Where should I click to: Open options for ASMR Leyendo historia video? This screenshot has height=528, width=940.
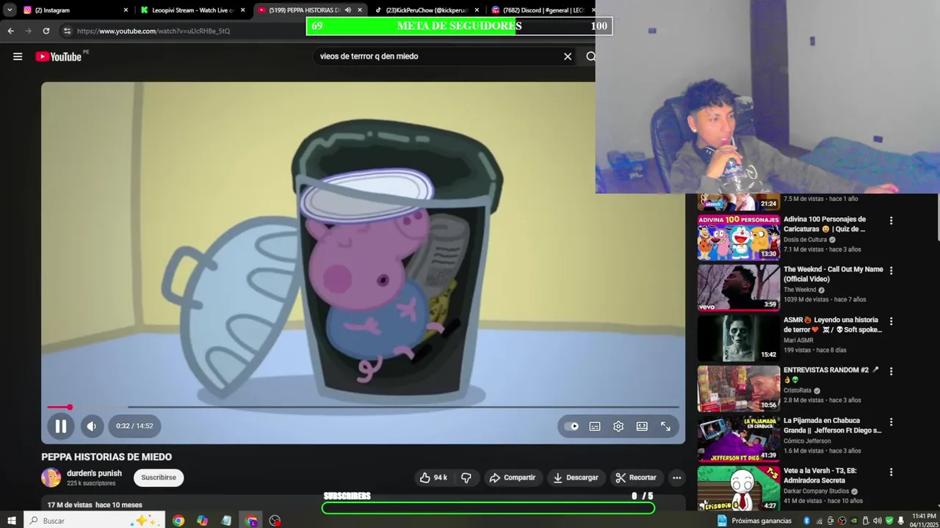pos(891,321)
